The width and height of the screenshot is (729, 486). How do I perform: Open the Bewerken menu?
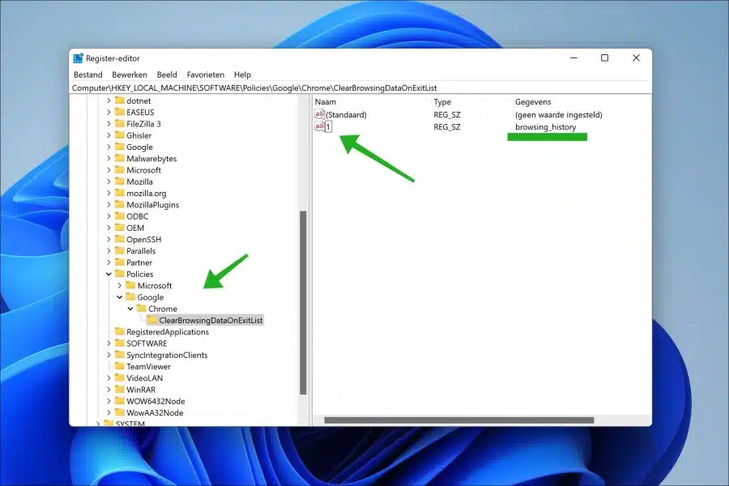point(130,75)
